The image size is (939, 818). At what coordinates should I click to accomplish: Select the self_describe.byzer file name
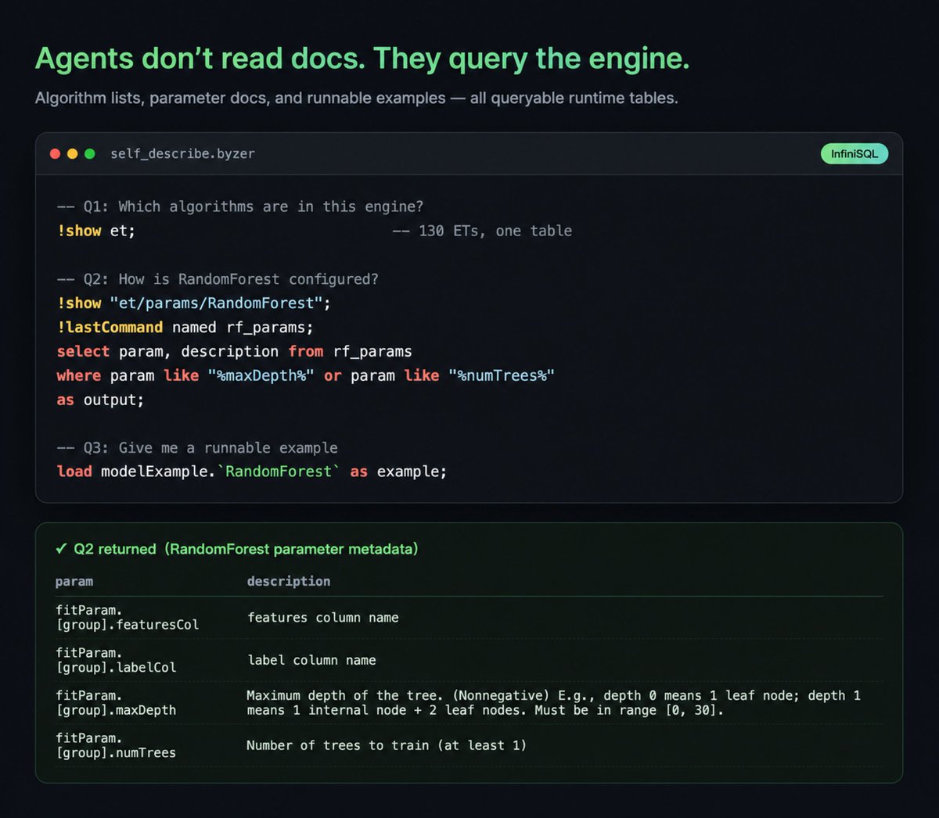pyautogui.click(x=182, y=154)
